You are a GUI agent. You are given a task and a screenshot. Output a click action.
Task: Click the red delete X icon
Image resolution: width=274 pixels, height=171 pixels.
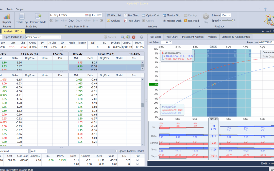[133, 37]
